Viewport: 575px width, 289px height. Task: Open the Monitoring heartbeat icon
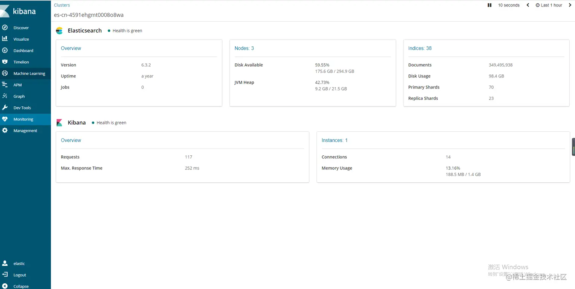point(5,119)
